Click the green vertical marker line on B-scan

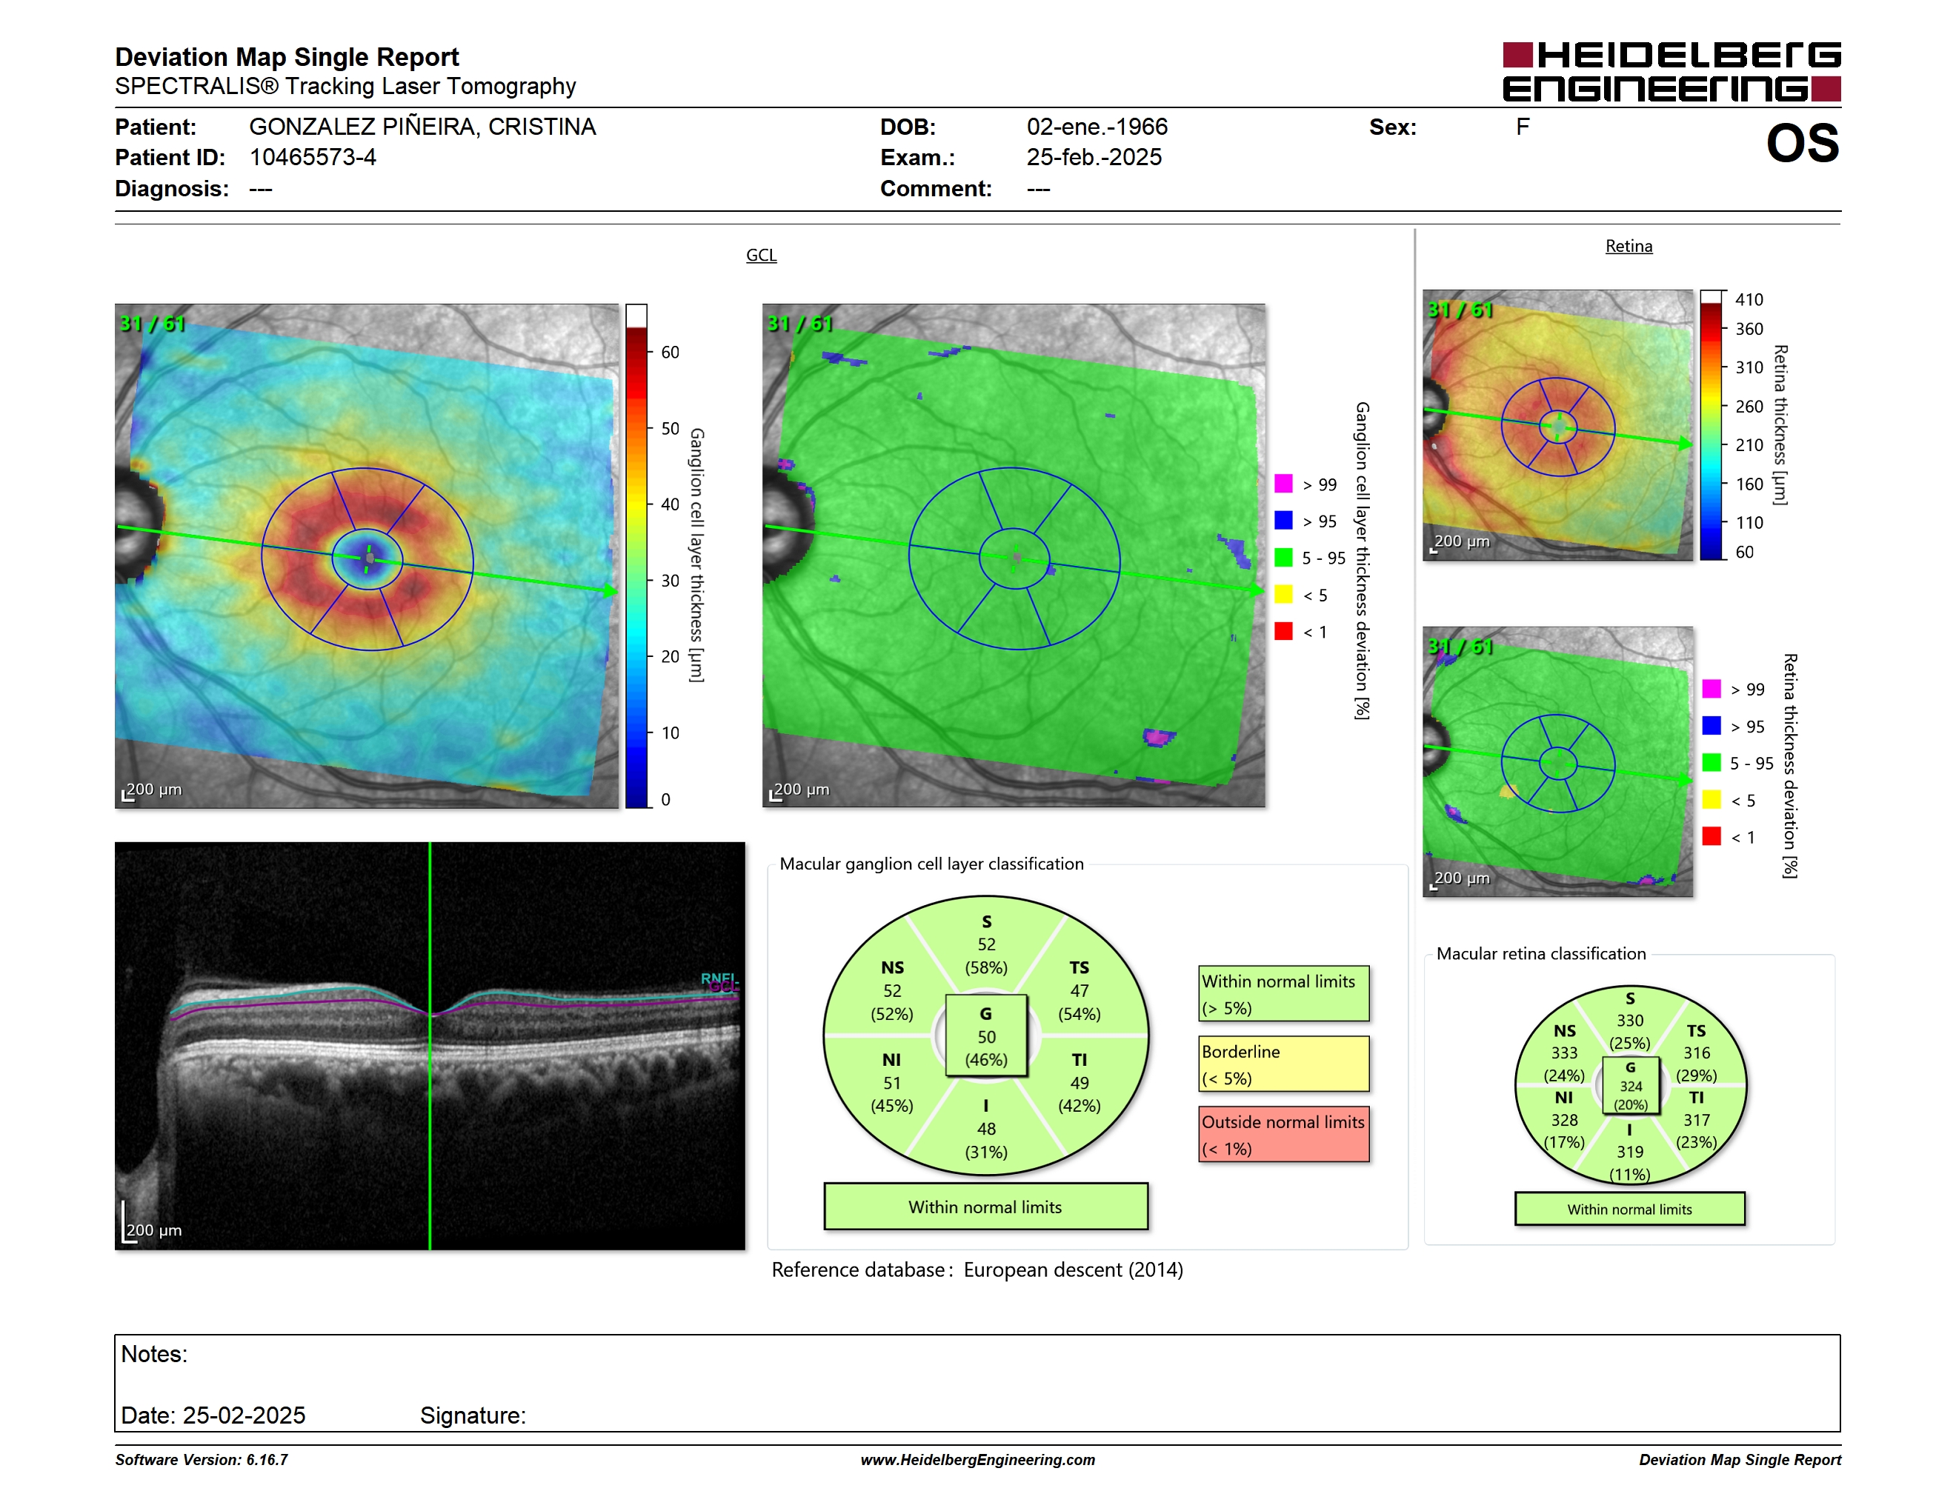pyautogui.click(x=430, y=1046)
